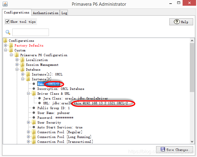This screenshot has height=157, width=197.
Task: Click the Localization folder icon
Action: pos(22,60)
